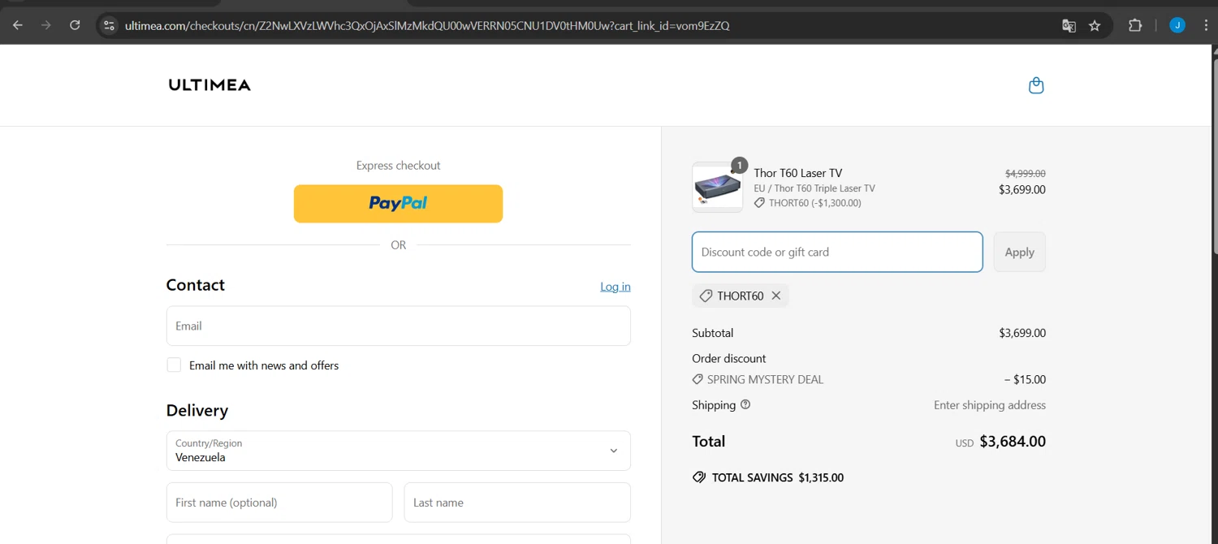View site information icon in address bar
1218x544 pixels.
tap(109, 25)
